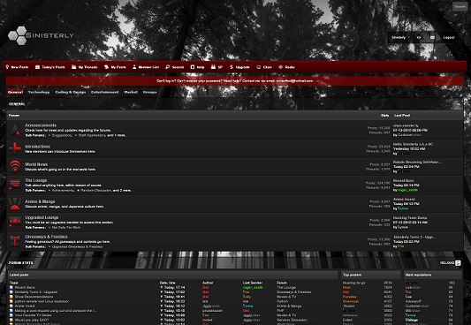Click 'Customer-chan' in Most reputations list
This screenshot has height=325, width=471.
coord(417,306)
